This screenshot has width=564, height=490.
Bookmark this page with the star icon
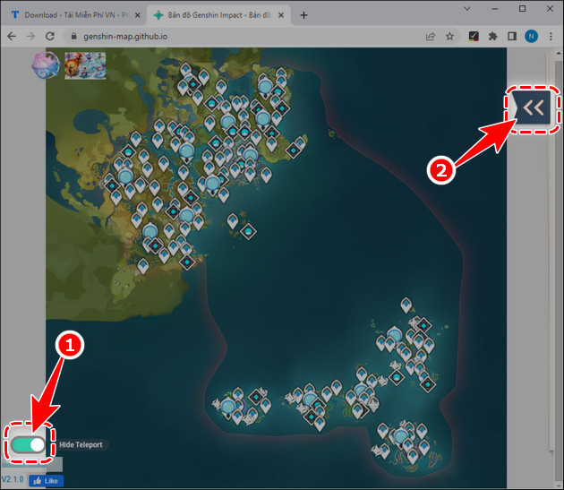pos(449,37)
